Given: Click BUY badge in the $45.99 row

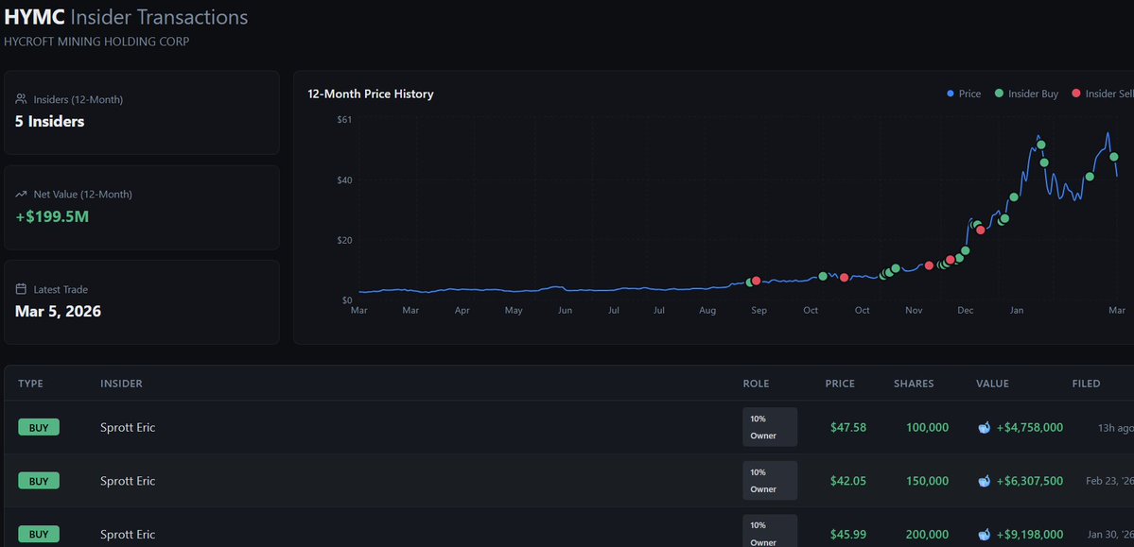Looking at the screenshot, I should click(x=39, y=535).
